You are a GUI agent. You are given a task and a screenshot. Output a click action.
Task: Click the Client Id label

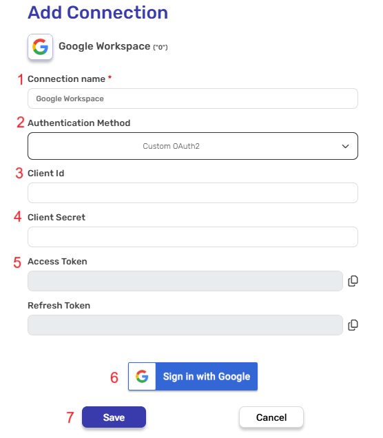click(46, 173)
